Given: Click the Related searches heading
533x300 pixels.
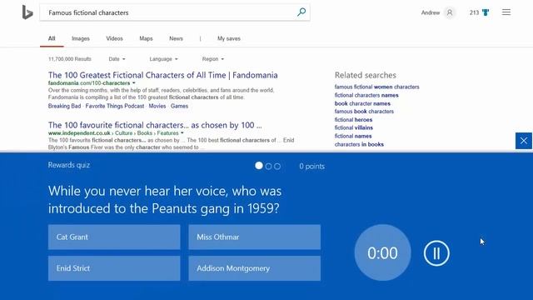Looking at the screenshot, I should (366, 75).
